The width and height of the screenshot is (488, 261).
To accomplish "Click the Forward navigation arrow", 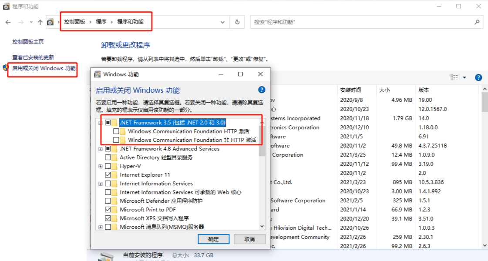I will [x=21, y=22].
